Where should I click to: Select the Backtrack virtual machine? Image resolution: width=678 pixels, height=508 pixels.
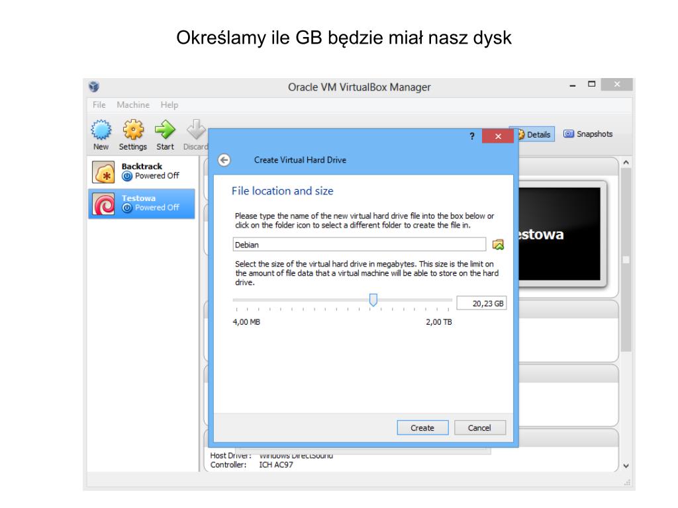[142, 172]
